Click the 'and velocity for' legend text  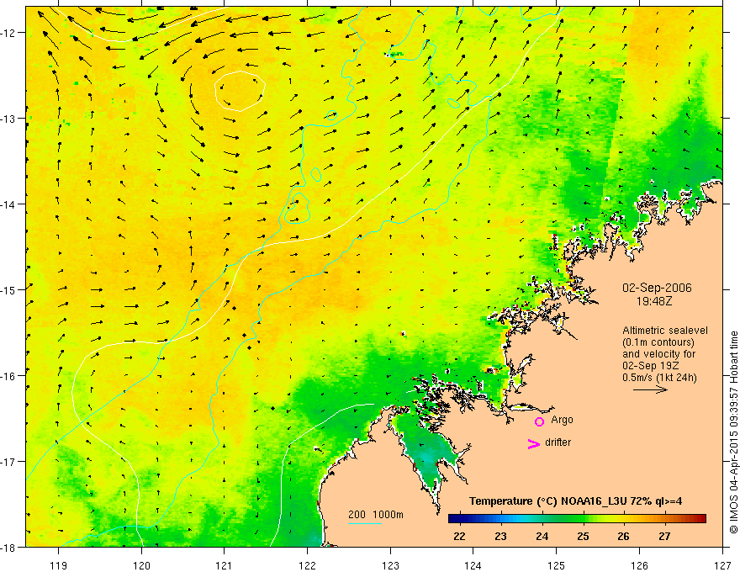[658, 354]
